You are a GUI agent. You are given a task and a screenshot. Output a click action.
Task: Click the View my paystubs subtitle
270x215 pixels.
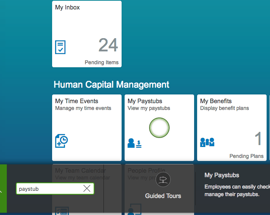click(x=149, y=108)
